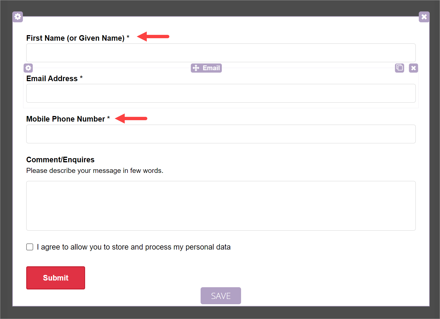
Task: Click the Email field move handle
Action: 206,68
